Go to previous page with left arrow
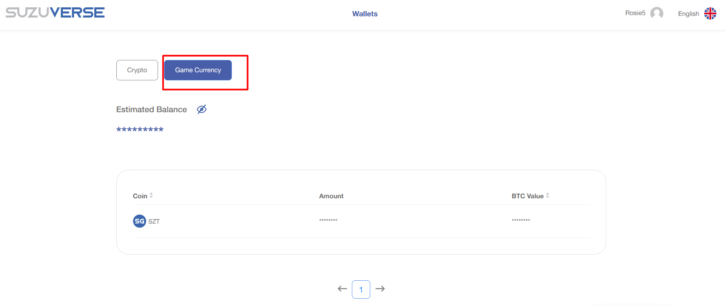 342,289
